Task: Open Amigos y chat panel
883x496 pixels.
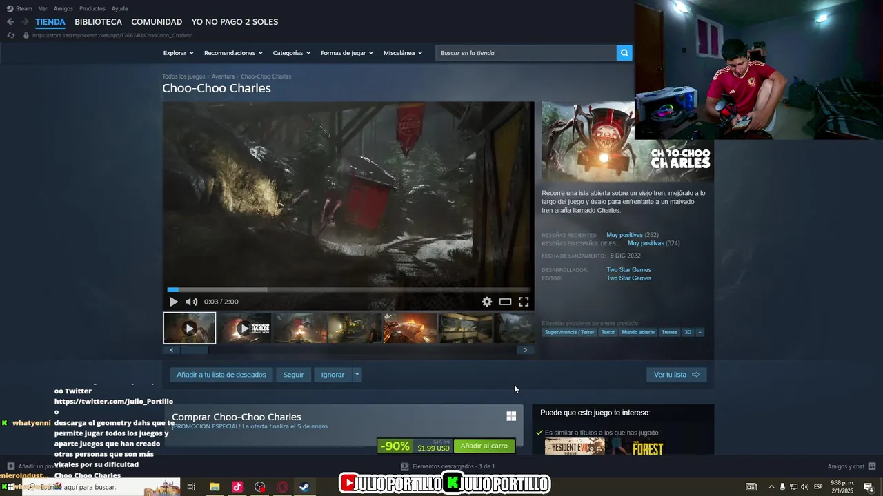Action: pos(851,466)
